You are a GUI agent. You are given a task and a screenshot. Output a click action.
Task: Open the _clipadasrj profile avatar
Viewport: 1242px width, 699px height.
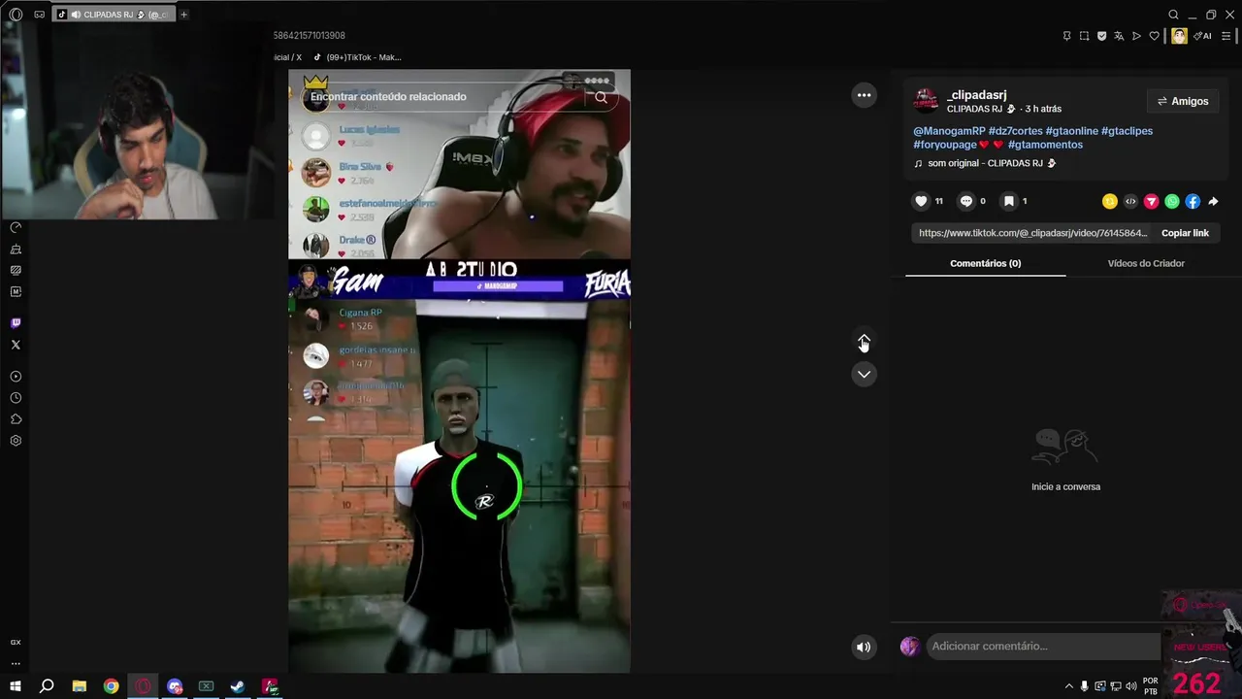(927, 100)
